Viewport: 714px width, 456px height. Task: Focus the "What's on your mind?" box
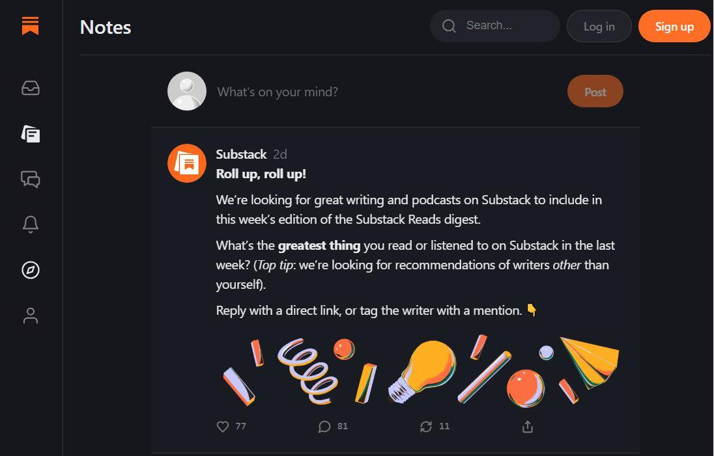click(384, 92)
